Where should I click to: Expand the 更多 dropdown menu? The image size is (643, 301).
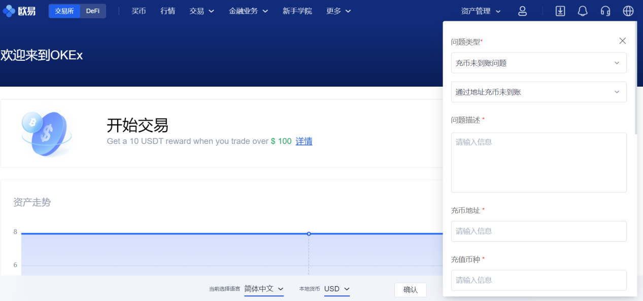pos(339,11)
